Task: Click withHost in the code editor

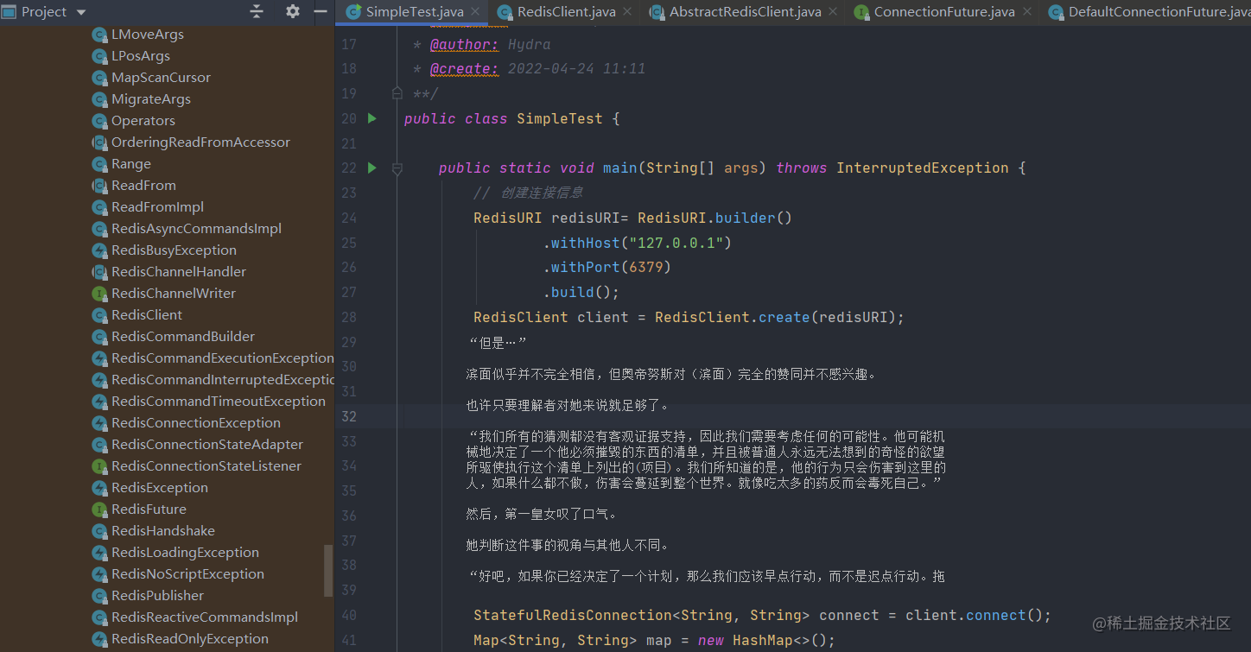Action: [x=585, y=243]
